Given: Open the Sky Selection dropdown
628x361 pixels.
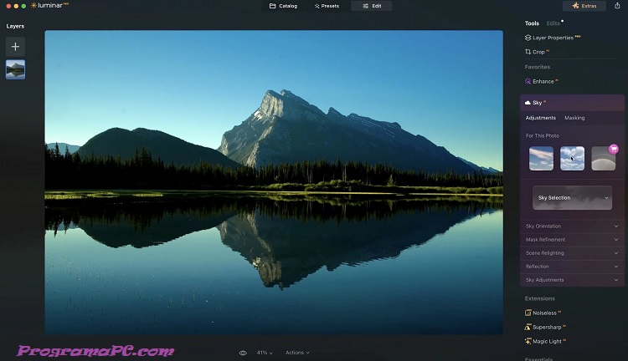Looking at the screenshot, I should pos(573,198).
